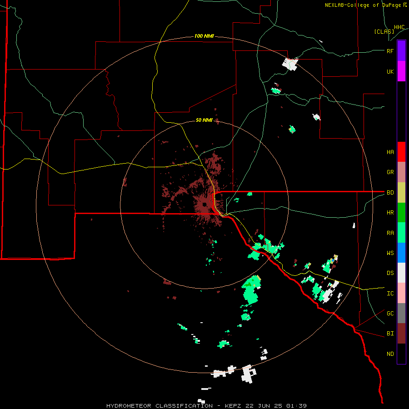Viewport: 409px width, 409px height.
Task: Click the 'HA' legend label
Action: tap(390, 152)
